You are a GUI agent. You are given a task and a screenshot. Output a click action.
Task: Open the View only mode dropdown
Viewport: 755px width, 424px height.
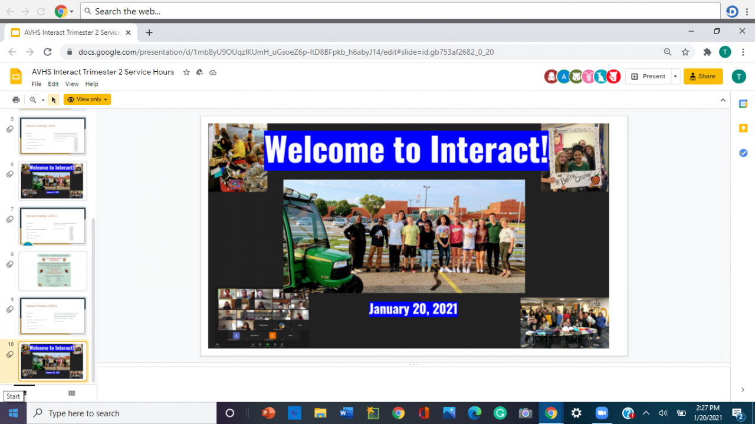click(x=87, y=100)
